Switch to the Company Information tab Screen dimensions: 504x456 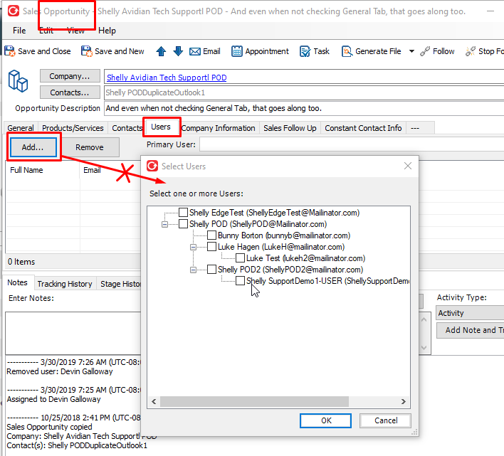(x=219, y=128)
